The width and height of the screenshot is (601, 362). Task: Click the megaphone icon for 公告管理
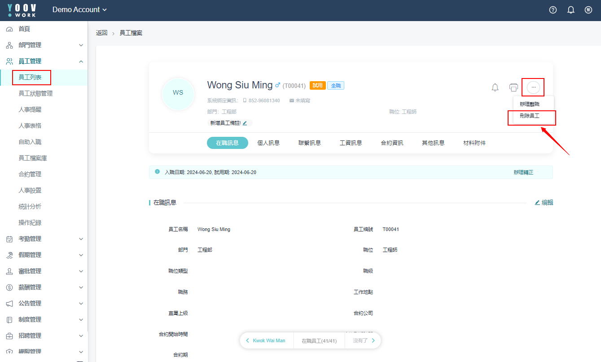point(9,304)
